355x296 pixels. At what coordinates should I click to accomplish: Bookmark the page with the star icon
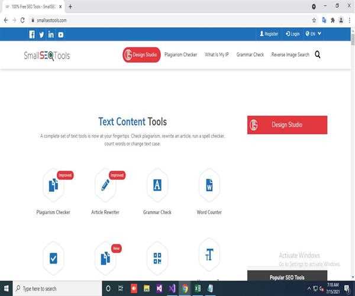coord(314,20)
